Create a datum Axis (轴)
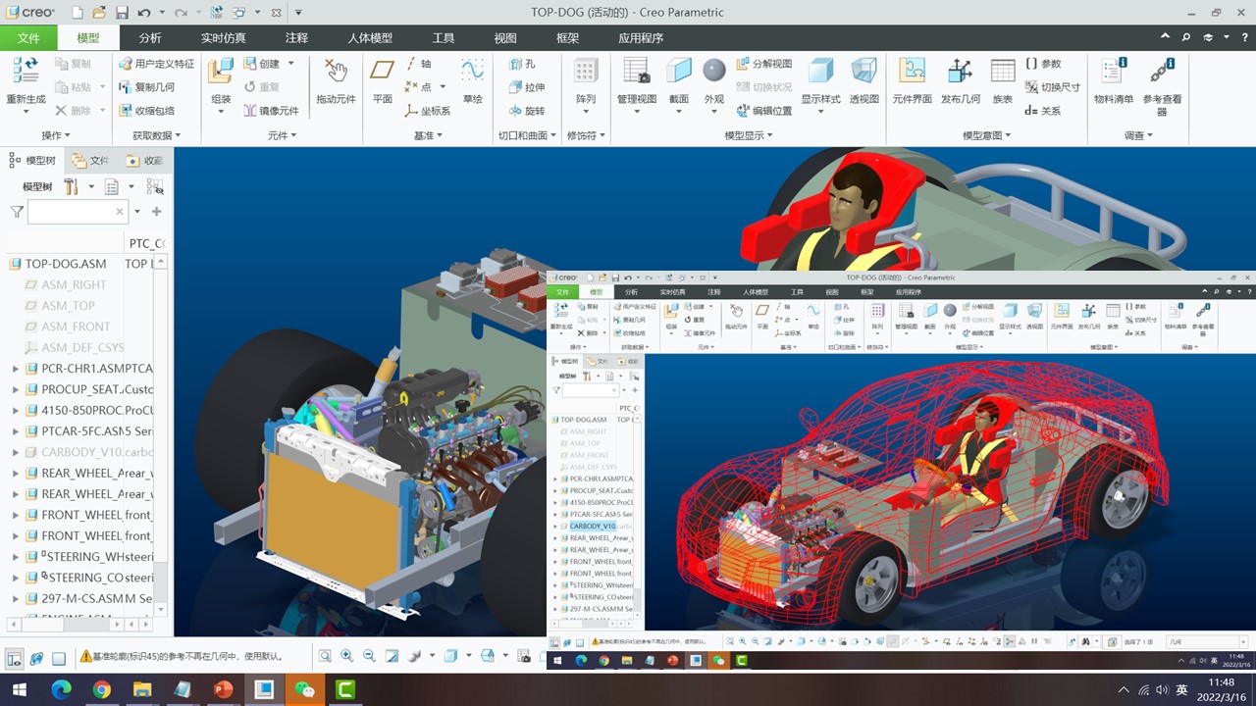 [x=419, y=64]
